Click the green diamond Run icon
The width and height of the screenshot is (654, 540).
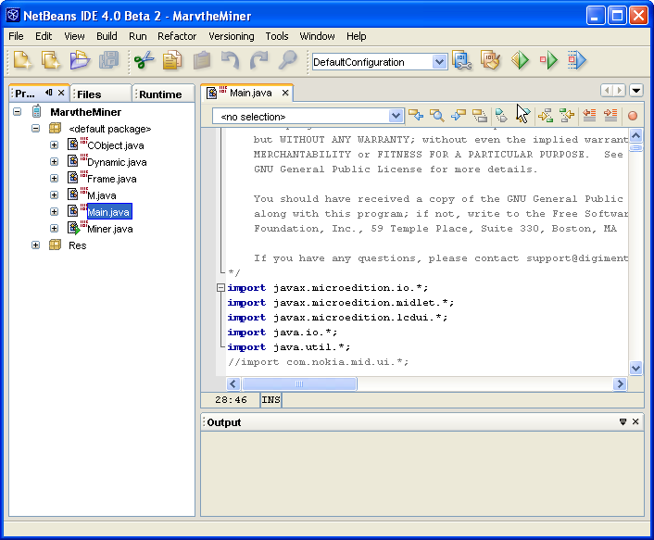coord(520,61)
